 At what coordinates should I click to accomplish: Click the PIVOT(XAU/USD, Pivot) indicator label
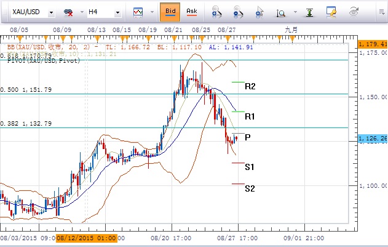click(44, 61)
